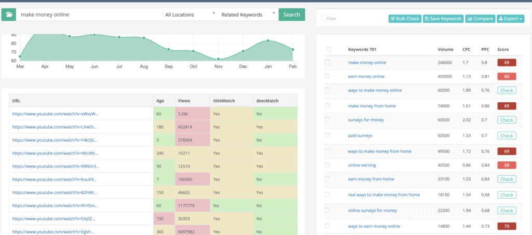This screenshot has width=532, height=235.
Task: Check the box for paid surveys
Action: pyautogui.click(x=327, y=135)
